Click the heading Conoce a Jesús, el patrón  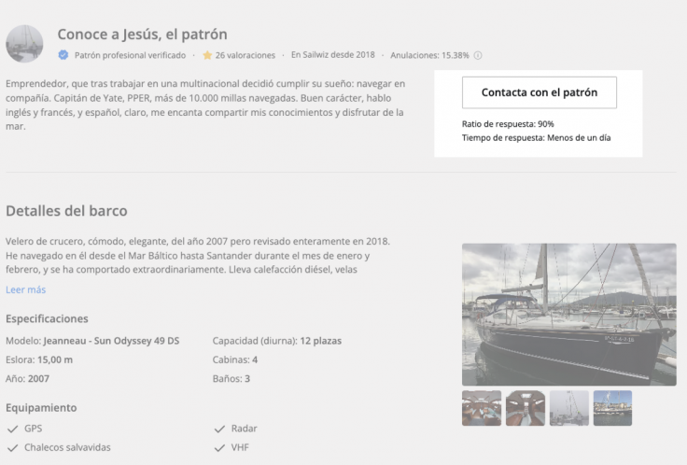point(143,35)
